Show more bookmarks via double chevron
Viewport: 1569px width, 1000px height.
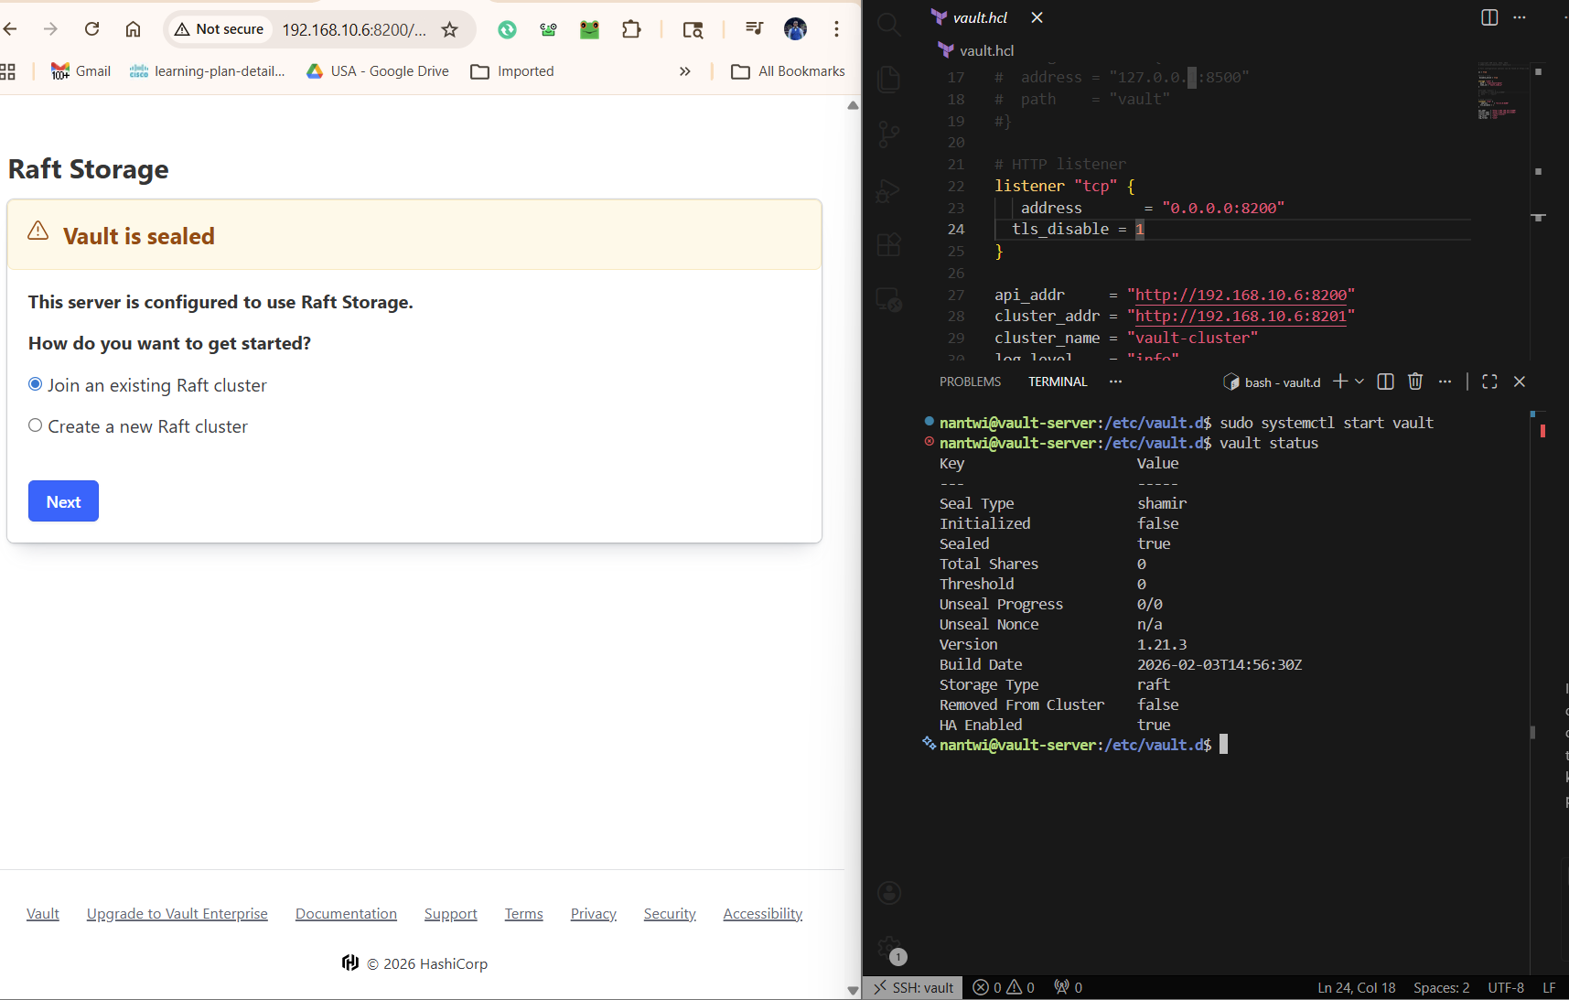point(684,71)
